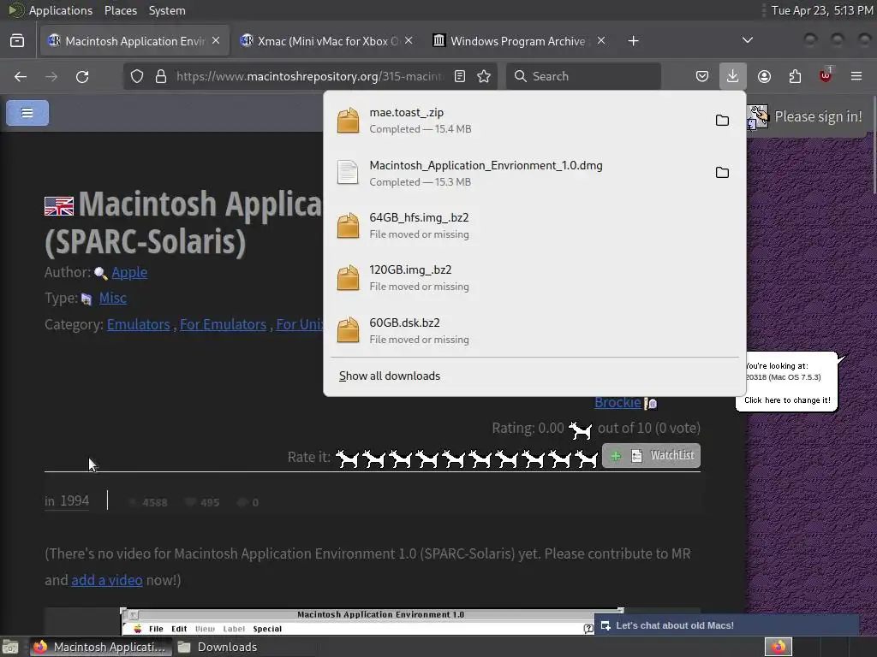Click the last dog rating icon

click(587, 459)
